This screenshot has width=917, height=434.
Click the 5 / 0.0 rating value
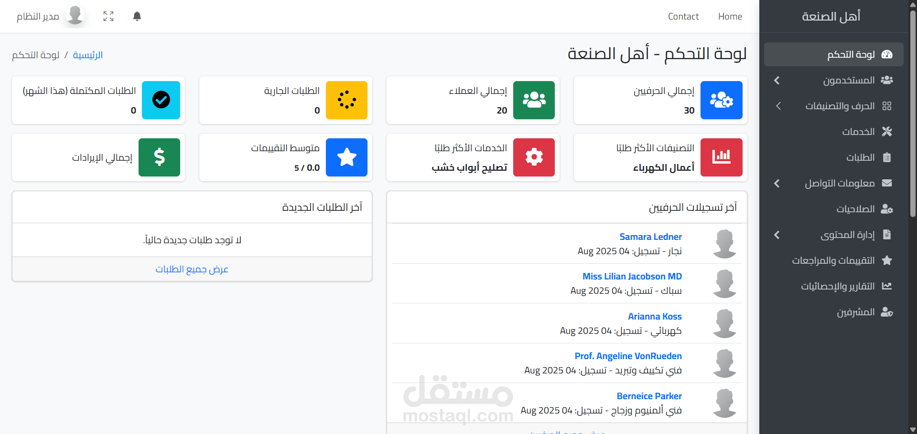307,168
